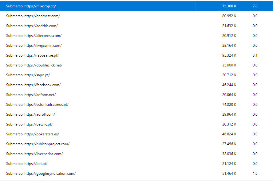Pick the facebook.com subframe row

(x=33, y=85)
